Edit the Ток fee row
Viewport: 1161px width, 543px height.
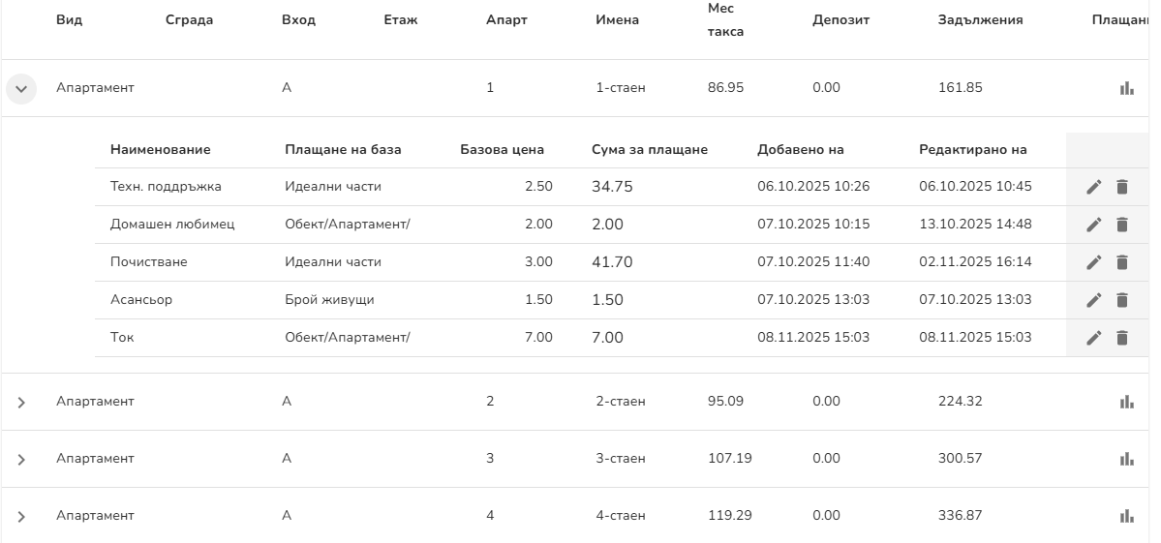point(1094,338)
